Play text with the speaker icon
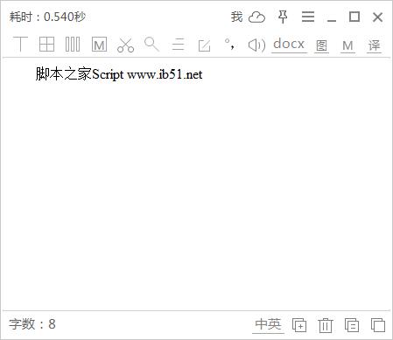The height and width of the screenshot is (340, 393). (x=256, y=45)
